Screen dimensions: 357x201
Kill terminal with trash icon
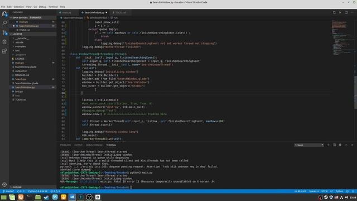click(x=340, y=145)
